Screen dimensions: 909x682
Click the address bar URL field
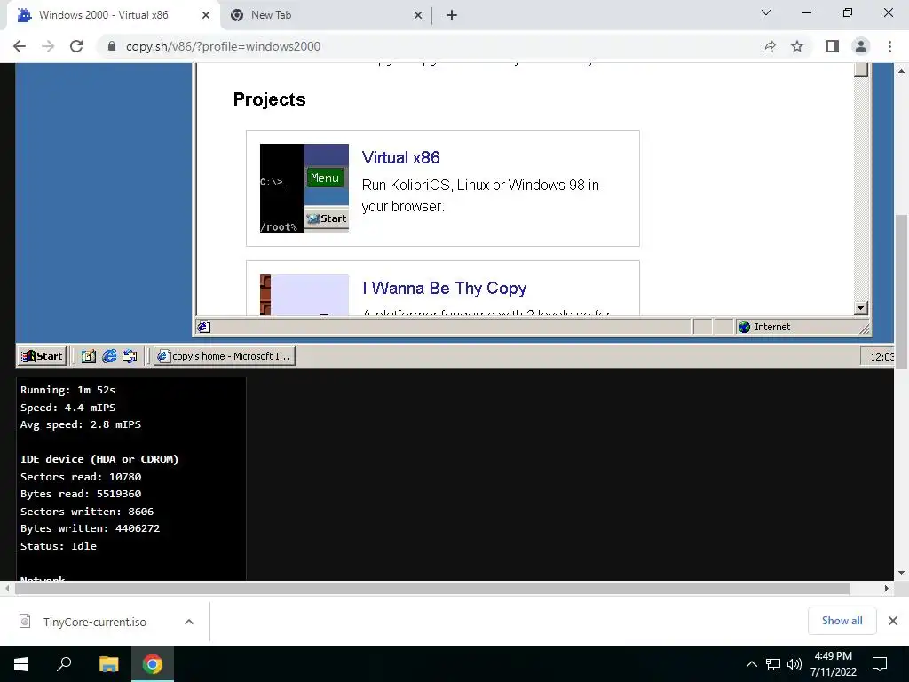pyautogui.click(x=427, y=46)
